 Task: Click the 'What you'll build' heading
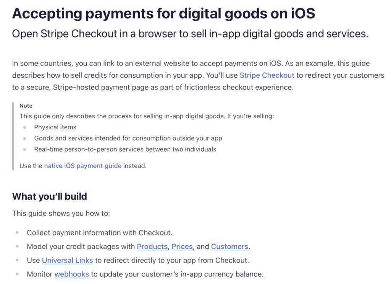point(50,196)
